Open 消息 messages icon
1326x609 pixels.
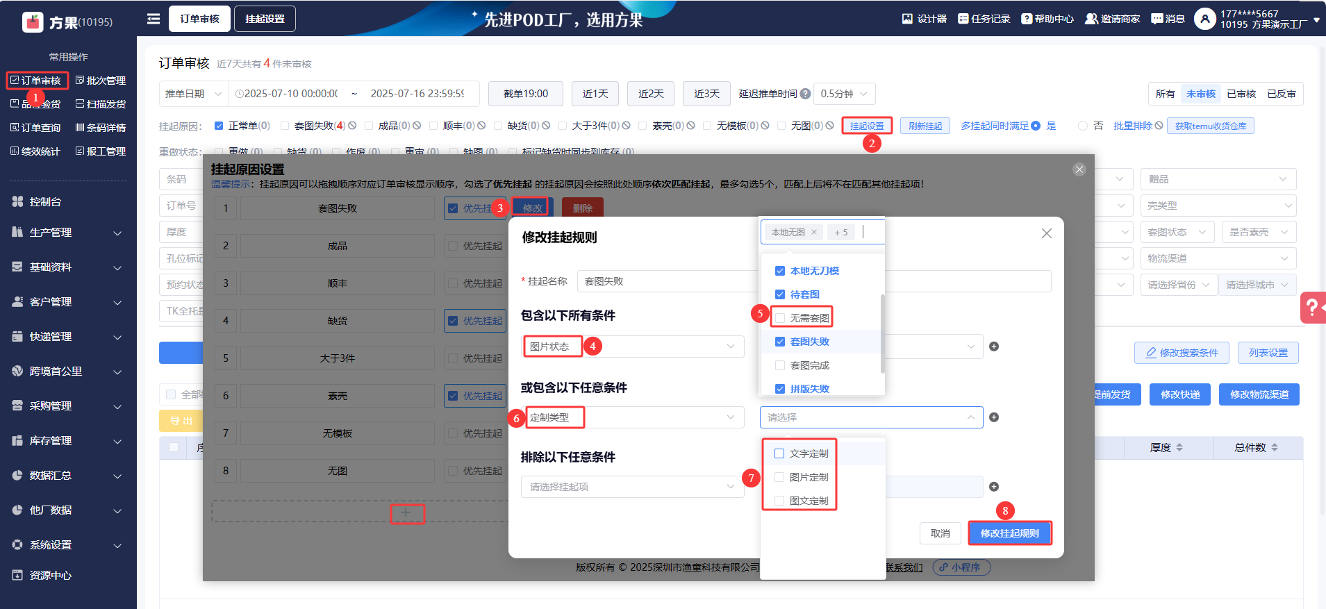1157,19
